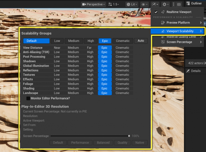206x152 pixels.
Task: Open the camera speed 1.5 dropdown
Action: [x=114, y=4]
